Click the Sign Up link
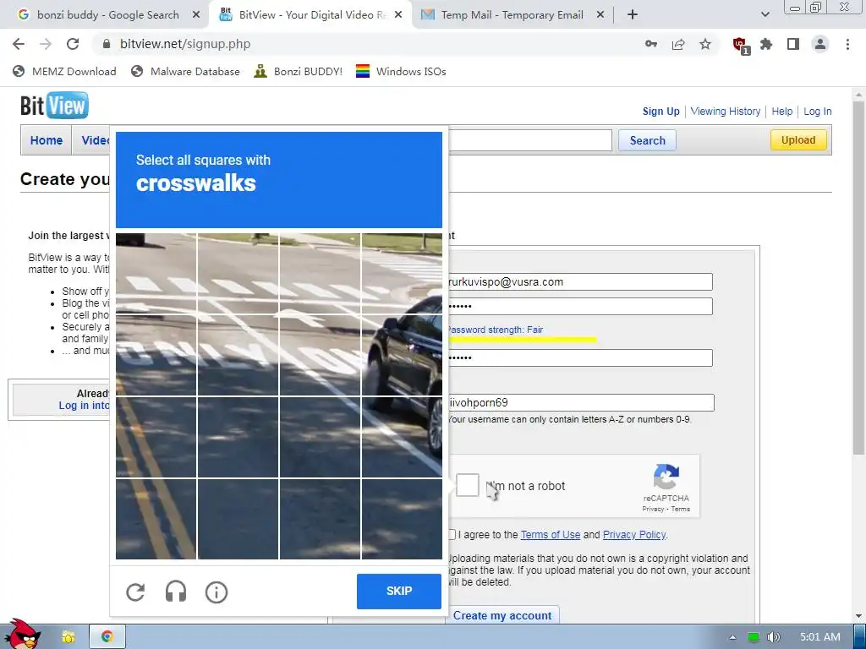Image resolution: width=866 pixels, height=649 pixels. pyautogui.click(x=660, y=111)
